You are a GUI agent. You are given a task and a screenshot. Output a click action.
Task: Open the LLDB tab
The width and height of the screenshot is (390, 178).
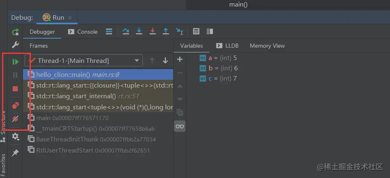(228, 46)
